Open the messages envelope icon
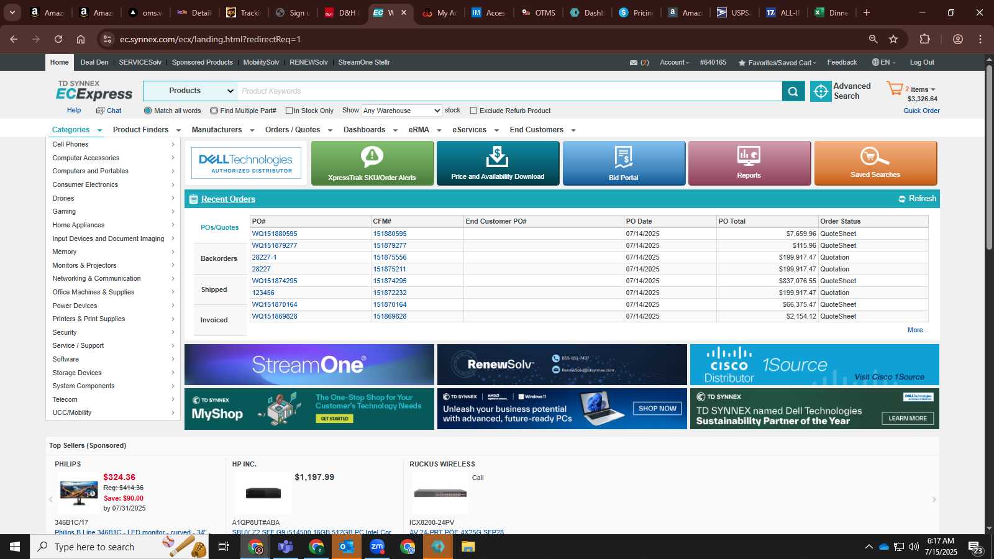994x559 pixels. point(634,63)
